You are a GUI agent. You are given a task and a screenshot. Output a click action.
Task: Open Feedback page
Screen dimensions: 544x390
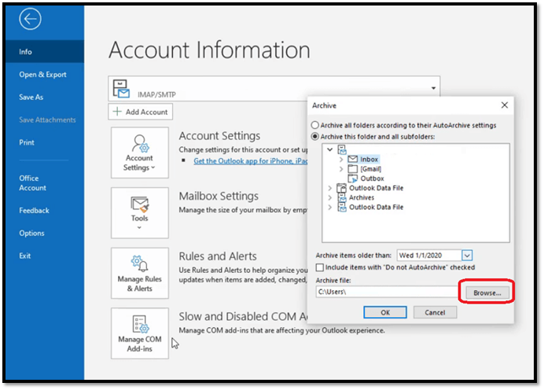(x=34, y=210)
